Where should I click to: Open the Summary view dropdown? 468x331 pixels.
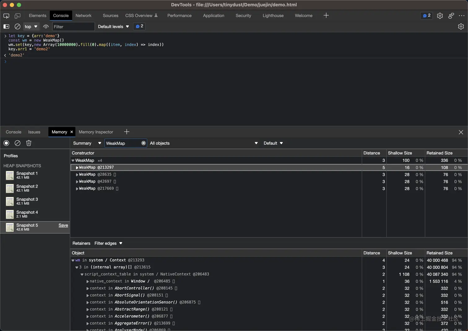(87, 143)
